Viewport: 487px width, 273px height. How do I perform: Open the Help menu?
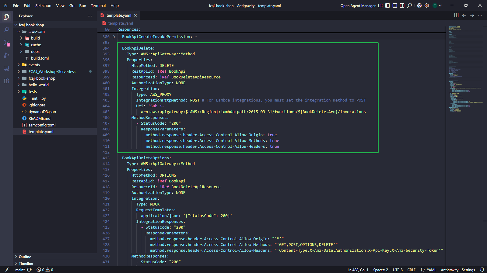click(x=115, y=5)
